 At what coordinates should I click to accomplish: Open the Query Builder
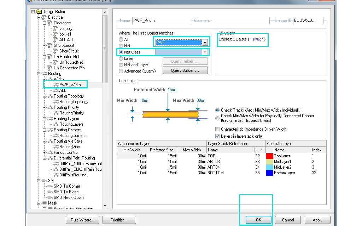tap(185, 70)
